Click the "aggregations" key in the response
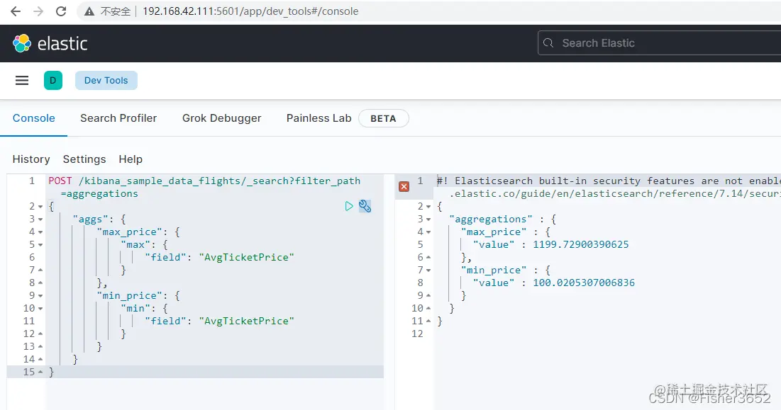 (x=491, y=220)
